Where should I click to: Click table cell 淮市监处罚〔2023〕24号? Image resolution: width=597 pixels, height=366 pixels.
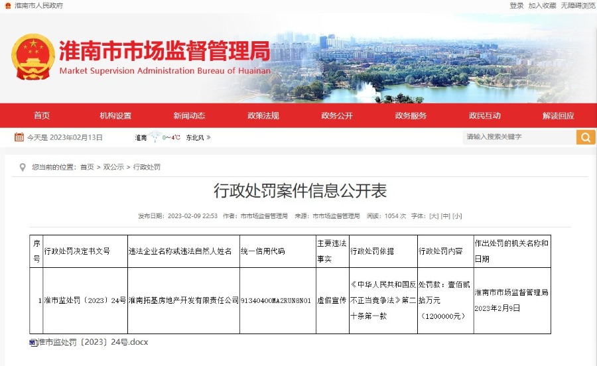[x=85, y=300]
